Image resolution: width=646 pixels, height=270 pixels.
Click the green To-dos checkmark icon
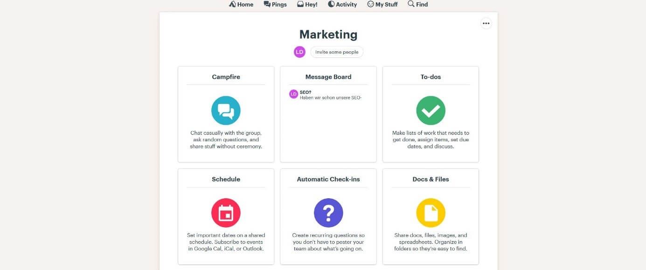431,111
